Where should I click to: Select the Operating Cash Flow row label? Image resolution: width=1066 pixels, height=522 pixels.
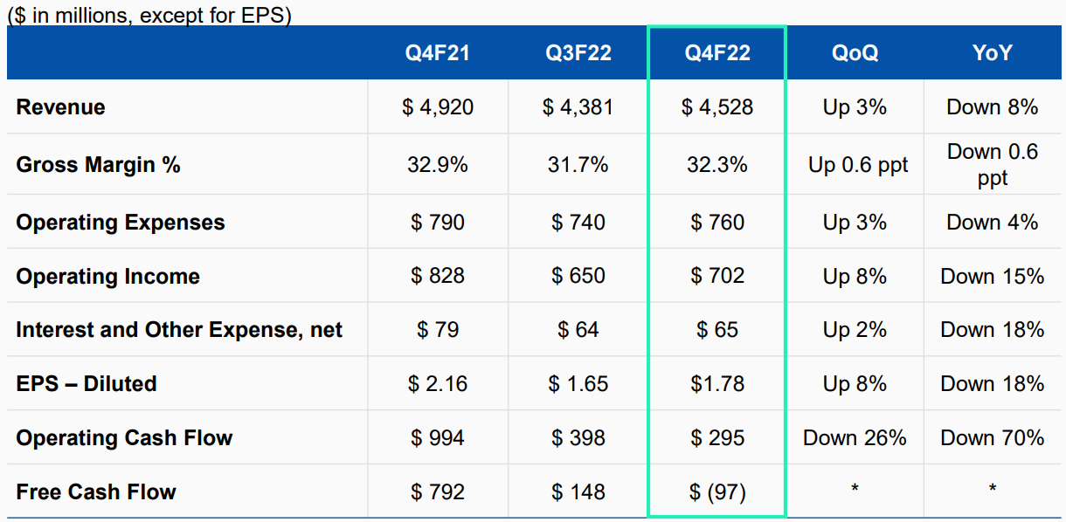click(124, 438)
